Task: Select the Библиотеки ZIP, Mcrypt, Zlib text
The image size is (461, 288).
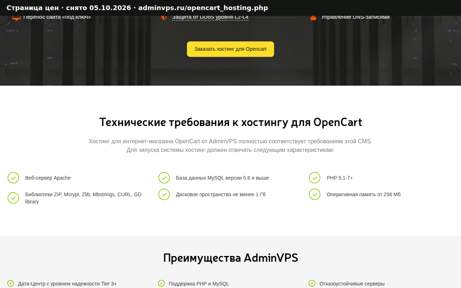Action: point(83,198)
